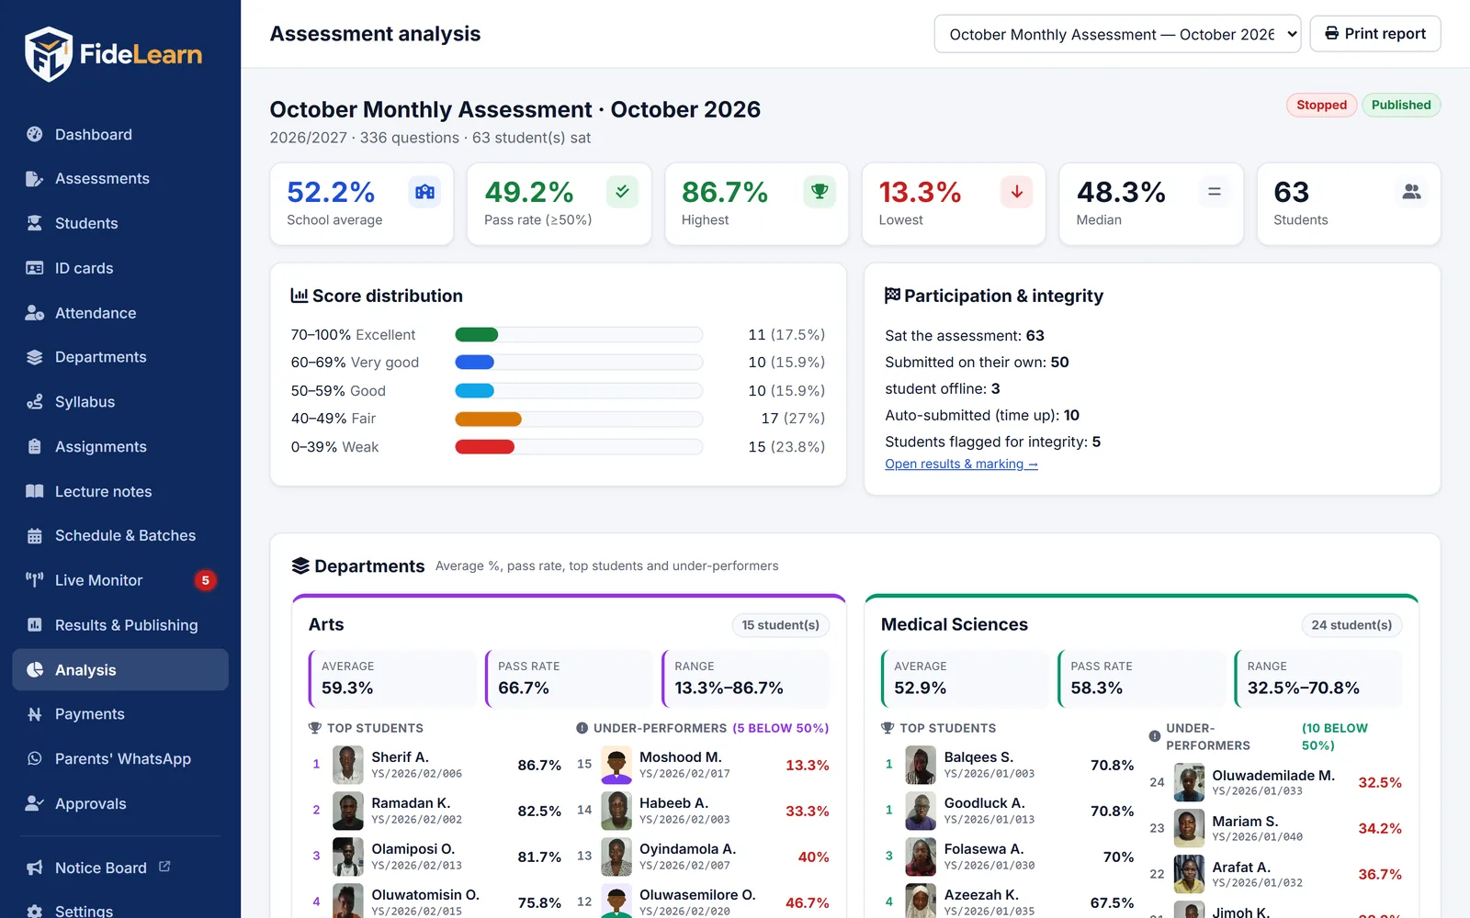Click the Live Monitor red badge 5
This screenshot has height=918, width=1470.
[x=206, y=580]
